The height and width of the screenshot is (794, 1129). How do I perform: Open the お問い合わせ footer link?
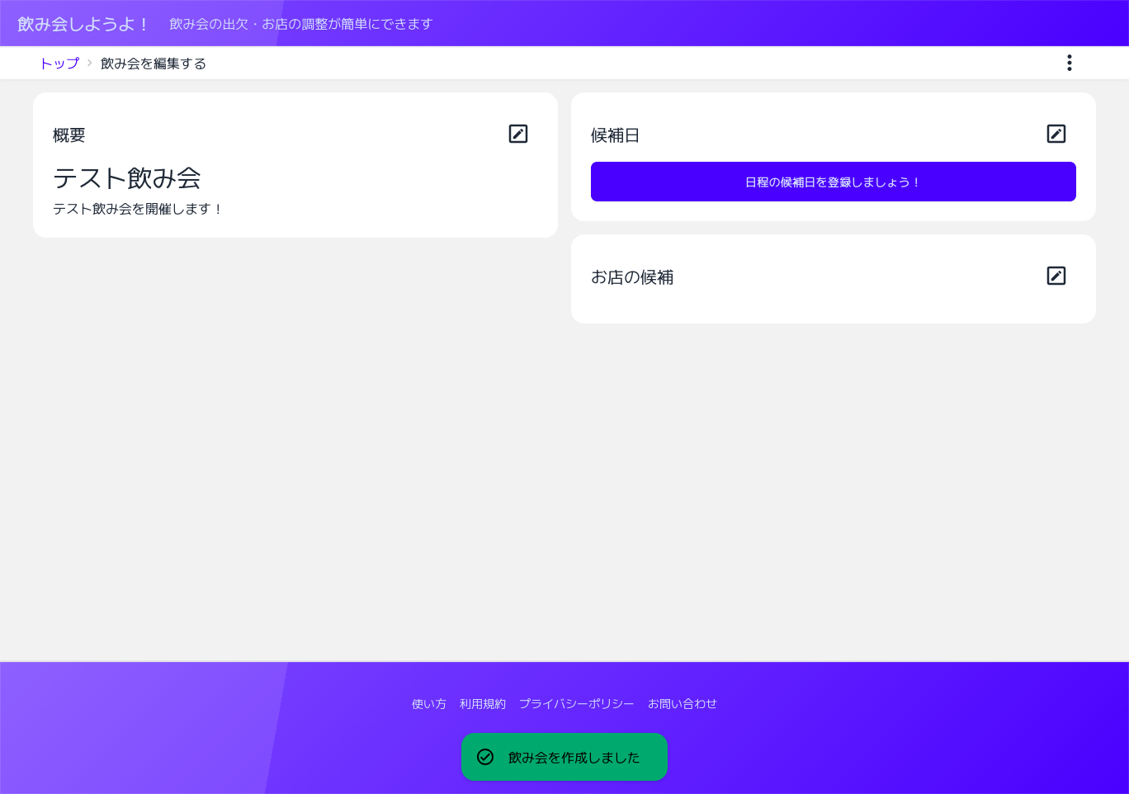683,704
